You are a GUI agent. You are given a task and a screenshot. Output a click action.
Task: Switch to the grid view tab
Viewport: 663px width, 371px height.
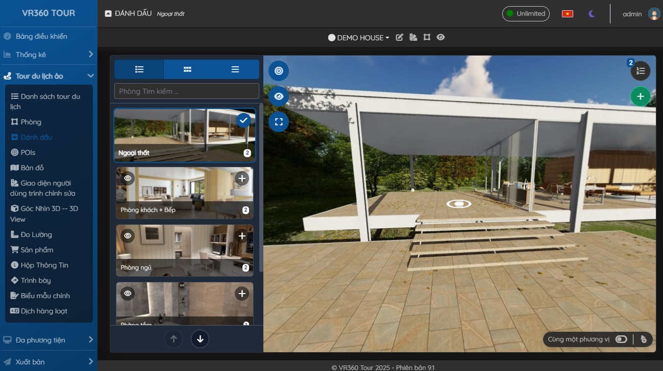tap(187, 69)
